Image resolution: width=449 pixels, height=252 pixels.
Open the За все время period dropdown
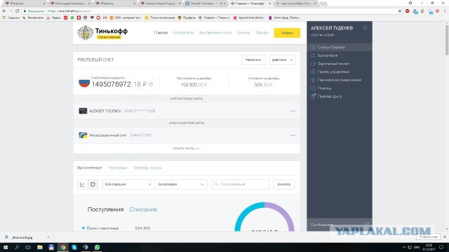tap(181, 184)
